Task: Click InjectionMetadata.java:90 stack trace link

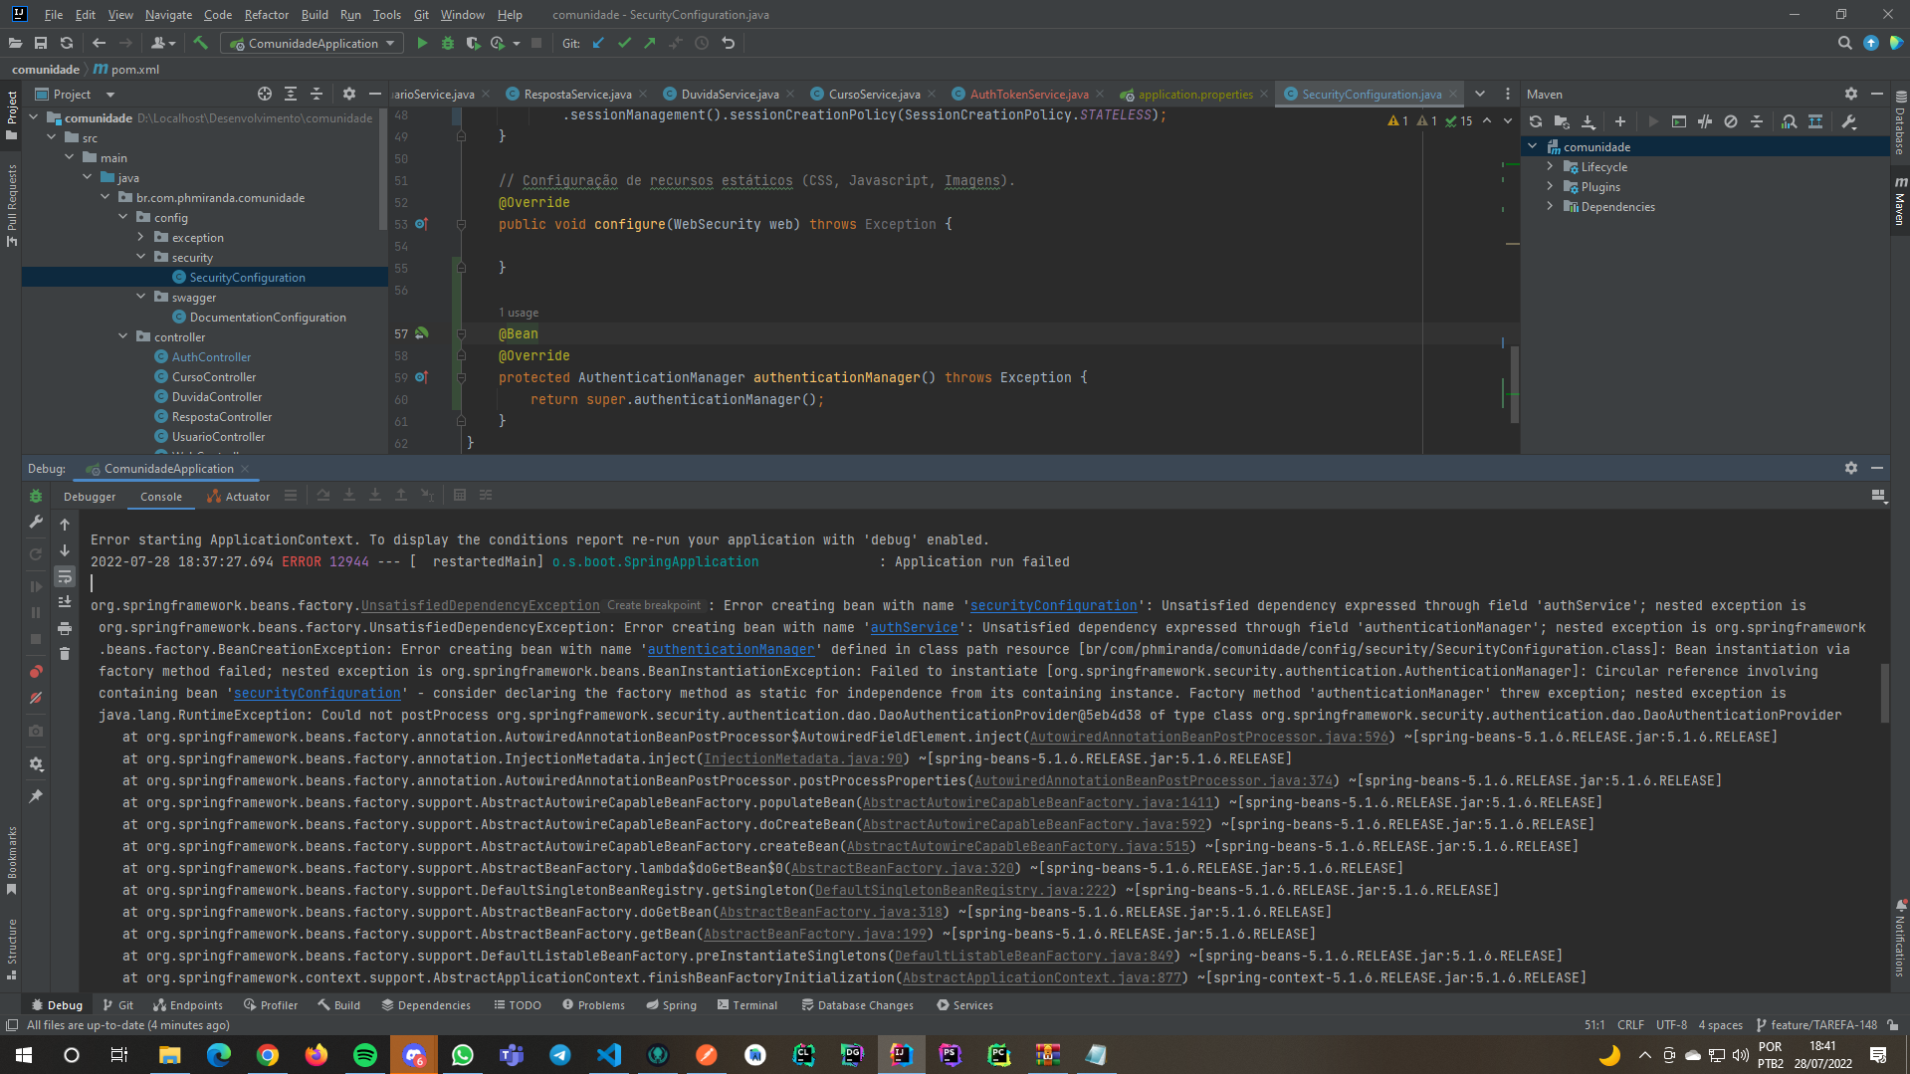Action: [x=802, y=758]
